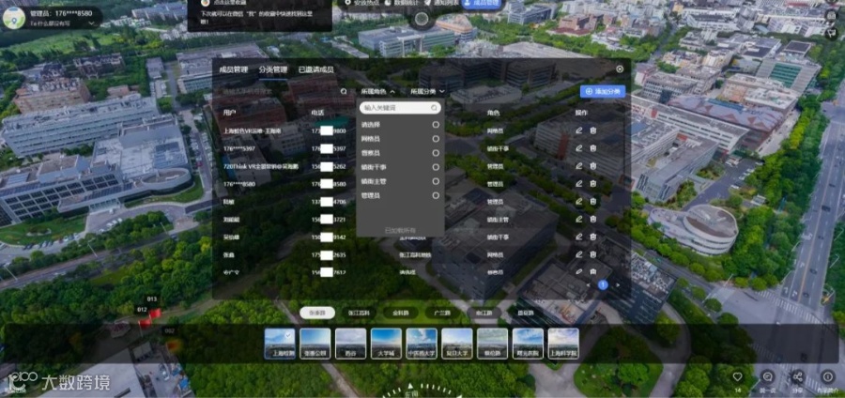Select the 网格员 role radio button

(436, 139)
